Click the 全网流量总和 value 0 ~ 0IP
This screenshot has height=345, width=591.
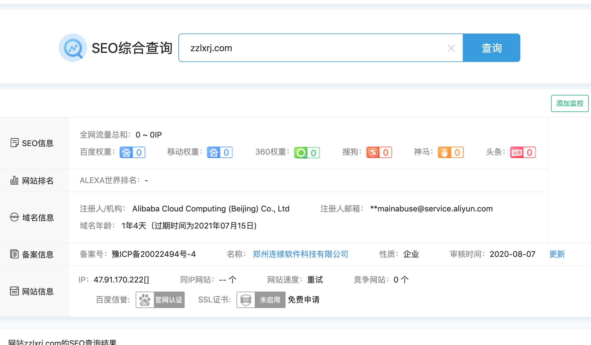(x=149, y=135)
